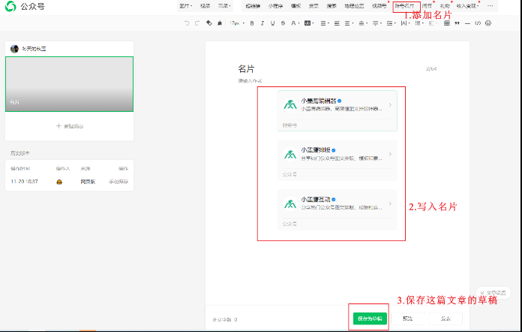Open the font color A dropdown
This screenshot has width=522, height=332.
pos(295,23)
